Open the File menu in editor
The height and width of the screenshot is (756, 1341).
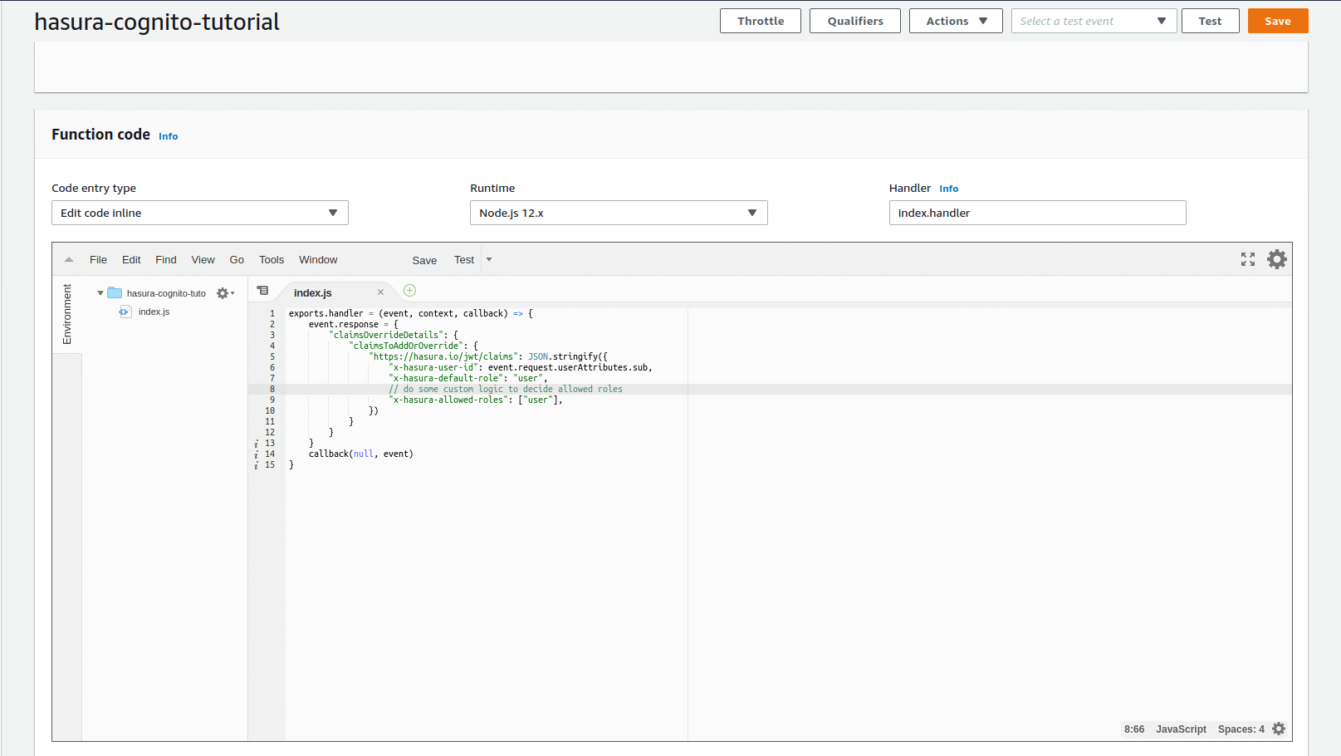pos(98,260)
